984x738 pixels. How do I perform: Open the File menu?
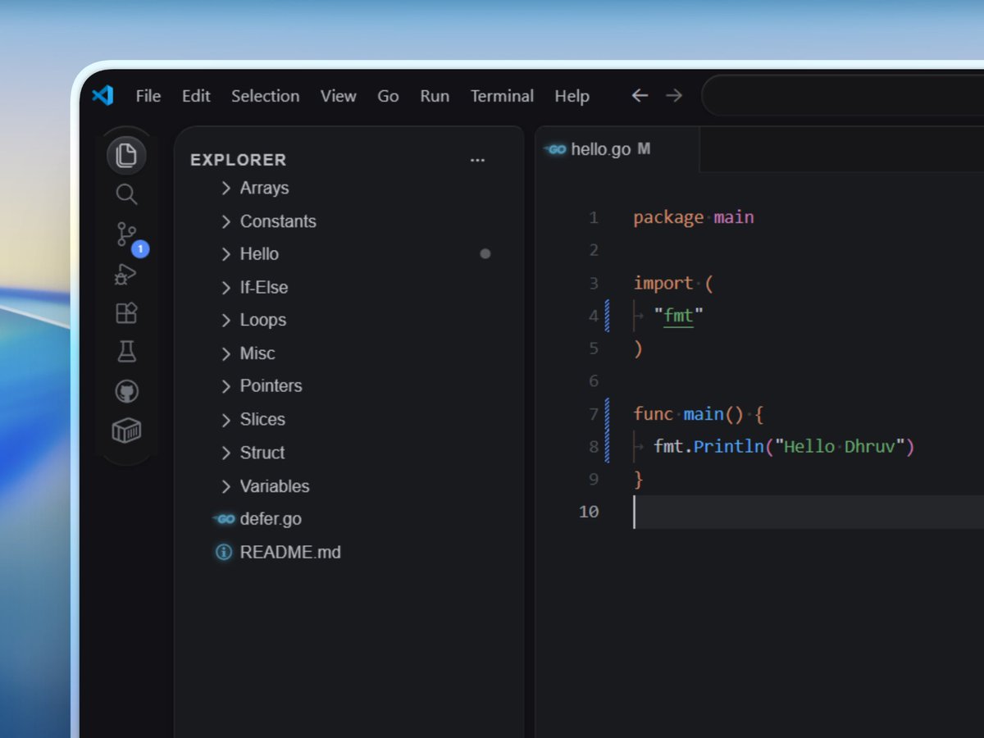148,96
